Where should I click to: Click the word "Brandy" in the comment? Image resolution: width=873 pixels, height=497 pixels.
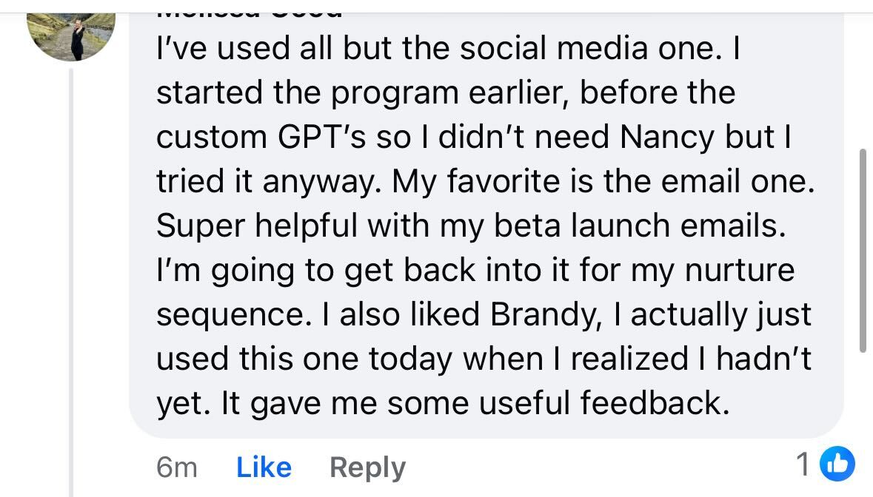click(x=547, y=315)
